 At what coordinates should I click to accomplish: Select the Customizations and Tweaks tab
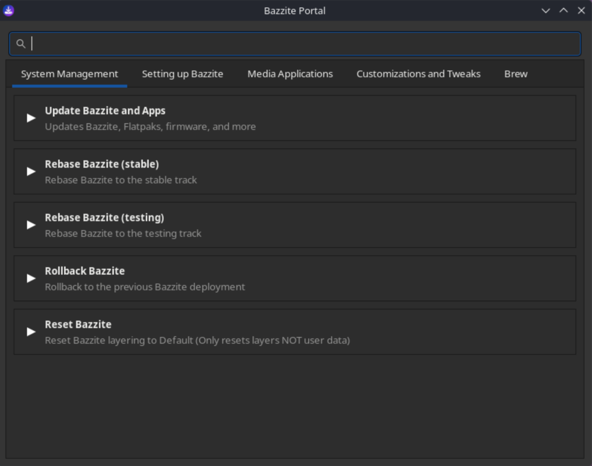[418, 74]
